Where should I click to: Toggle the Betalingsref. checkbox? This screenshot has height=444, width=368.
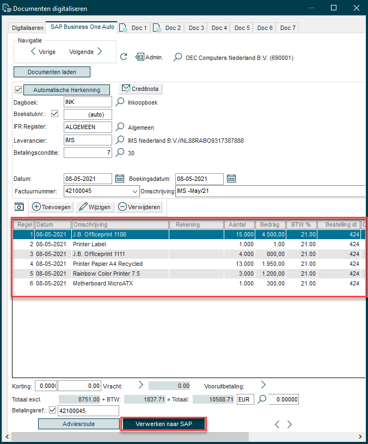[x=52, y=410]
